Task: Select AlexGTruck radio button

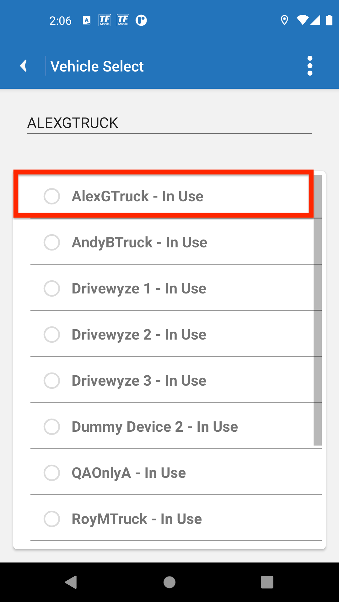Action: pos(52,196)
